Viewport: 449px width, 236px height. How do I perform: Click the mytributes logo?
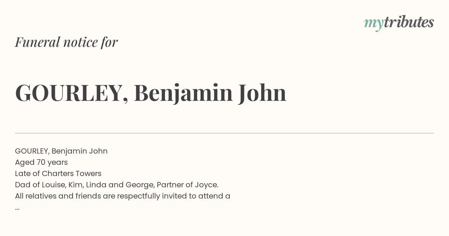point(399,23)
